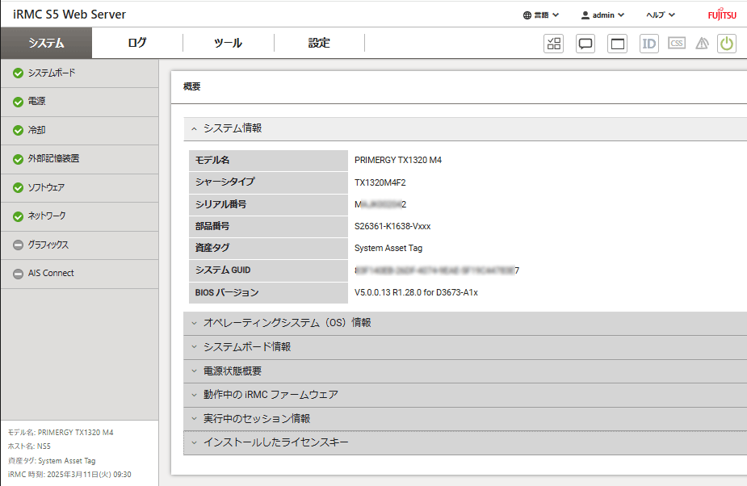The width and height of the screenshot is (747, 486).
Task: Click the green status icon beside システムボード
Action: 18,73
